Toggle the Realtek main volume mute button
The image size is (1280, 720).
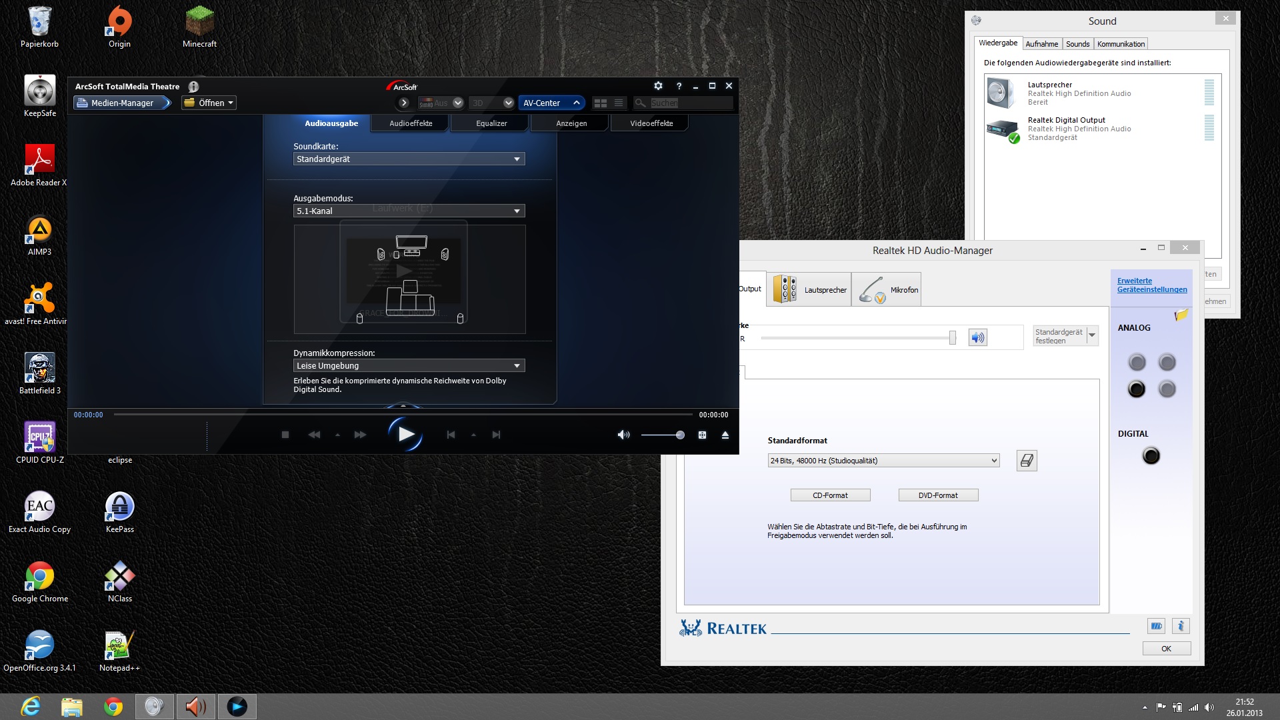[977, 337]
